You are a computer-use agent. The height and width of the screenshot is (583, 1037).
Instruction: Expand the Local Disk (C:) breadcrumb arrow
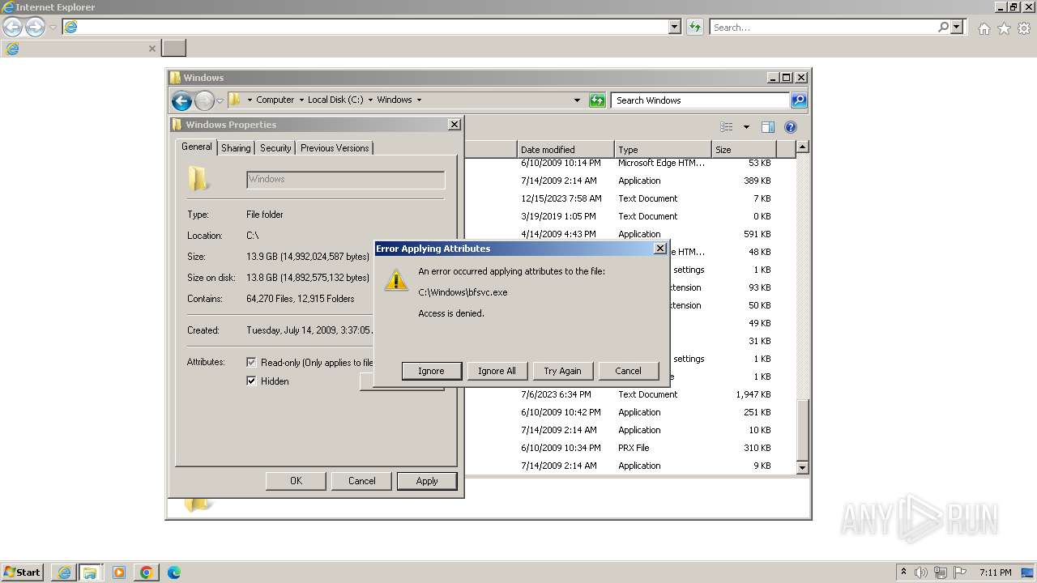370,100
